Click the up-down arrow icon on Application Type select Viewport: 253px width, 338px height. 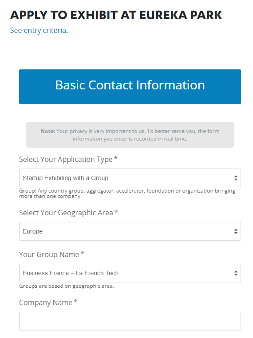coord(236,178)
